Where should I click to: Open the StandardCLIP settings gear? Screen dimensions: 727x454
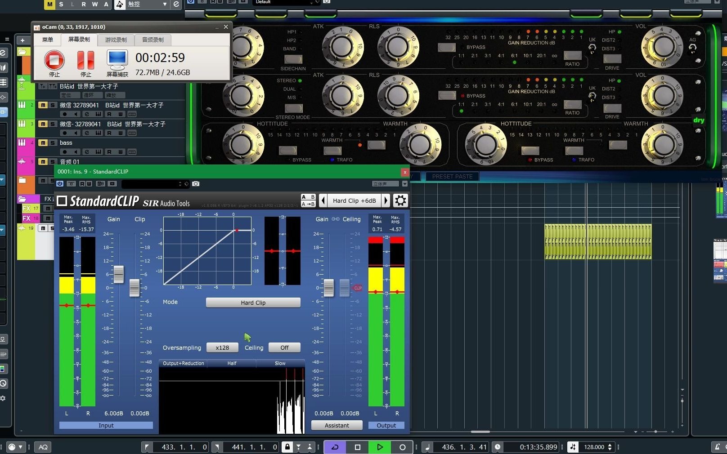point(400,200)
